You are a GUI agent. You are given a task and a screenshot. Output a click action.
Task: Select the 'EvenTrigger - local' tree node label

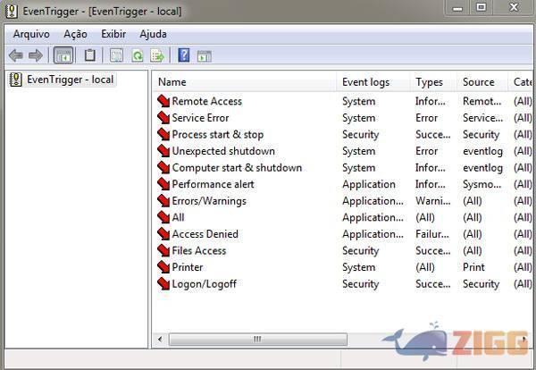pos(70,80)
